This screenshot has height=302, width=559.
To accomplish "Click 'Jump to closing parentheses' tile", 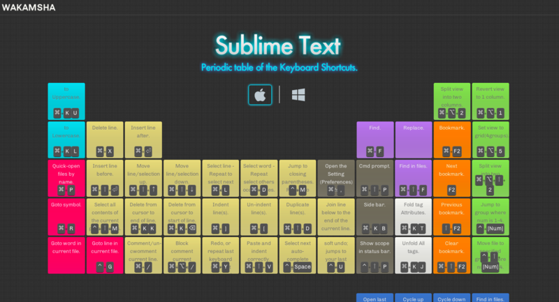I will (298, 179).
